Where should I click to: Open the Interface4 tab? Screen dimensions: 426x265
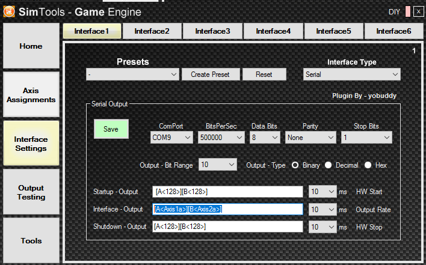(x=273, y=31)
